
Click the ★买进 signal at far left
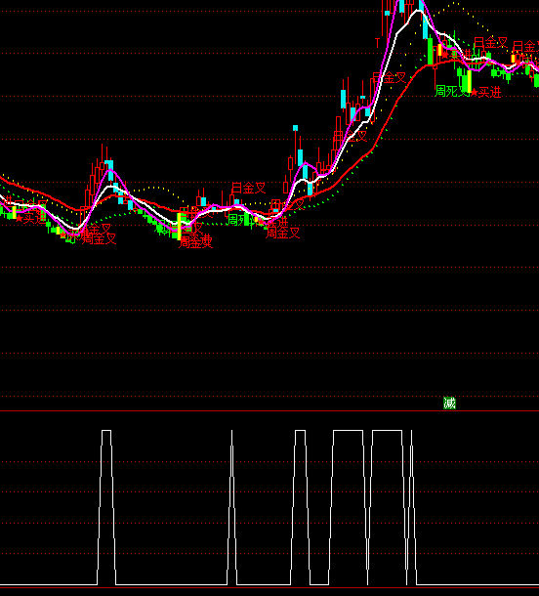(30, 219)
